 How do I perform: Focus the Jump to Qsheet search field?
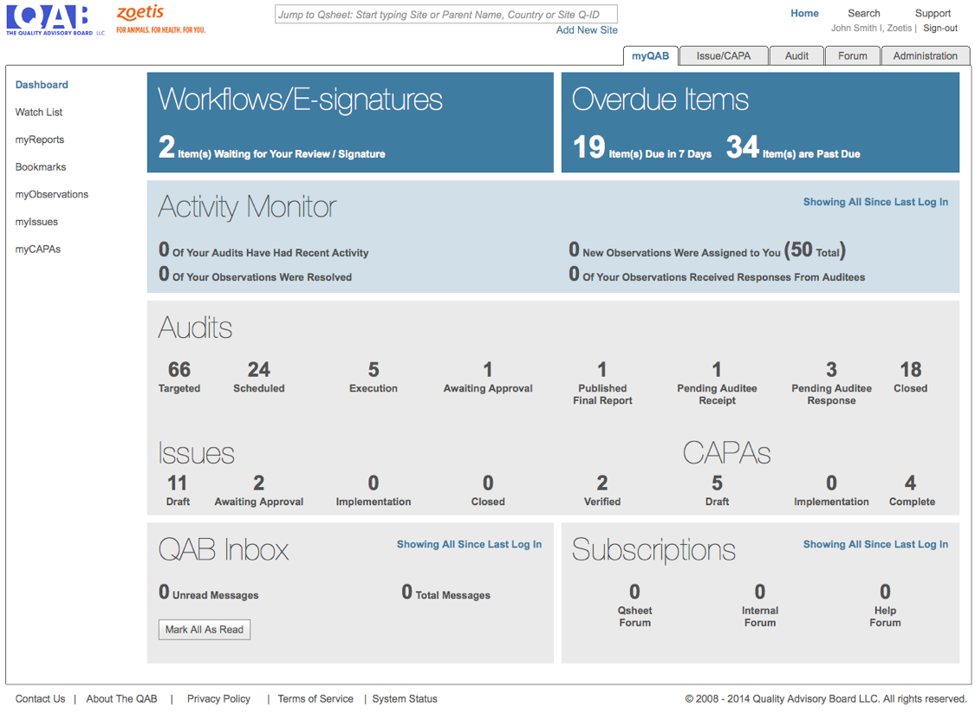pos(446,14)
